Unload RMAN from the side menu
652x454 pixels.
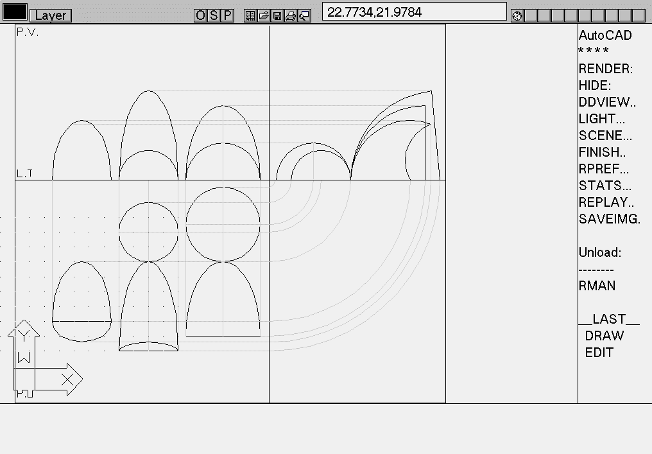pyautogui.click(x=594, y=286)
